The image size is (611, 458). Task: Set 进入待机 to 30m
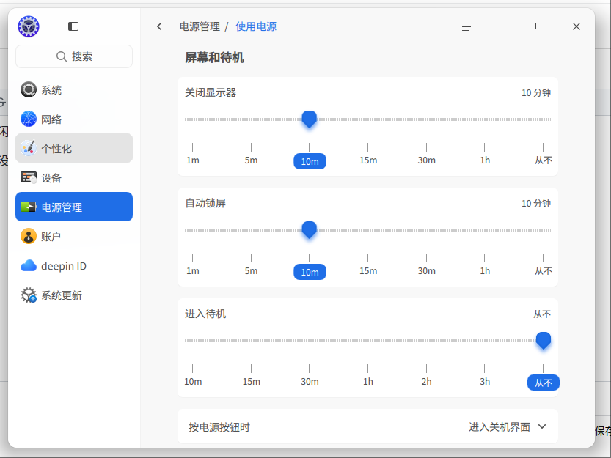tap(310, 381)
